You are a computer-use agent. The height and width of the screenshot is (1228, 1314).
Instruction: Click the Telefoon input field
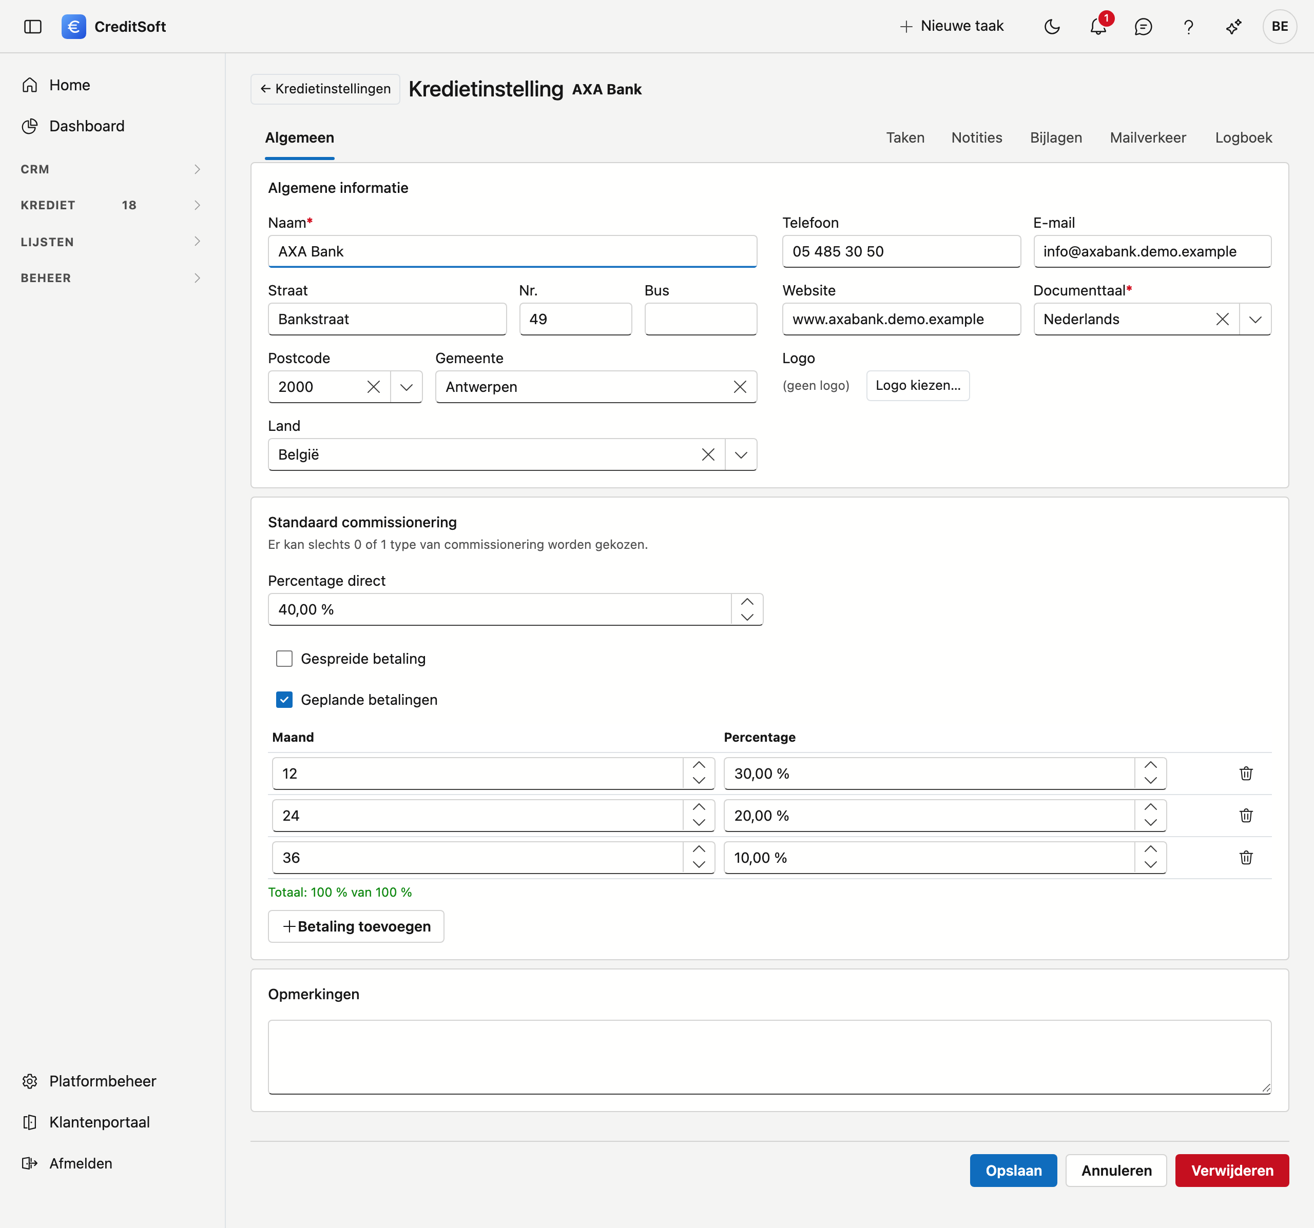901,252
